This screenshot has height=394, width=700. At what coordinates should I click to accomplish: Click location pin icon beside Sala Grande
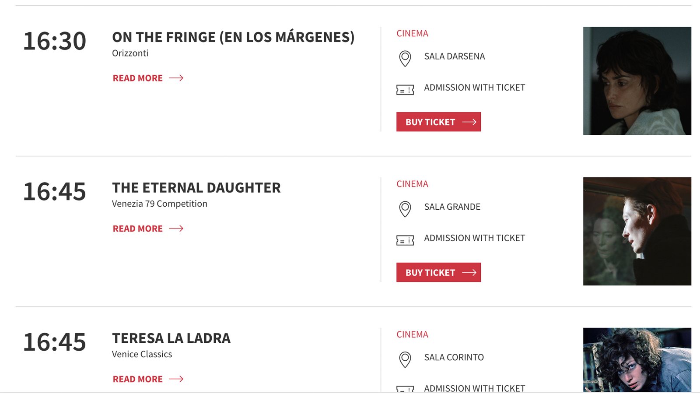(405, 209)
